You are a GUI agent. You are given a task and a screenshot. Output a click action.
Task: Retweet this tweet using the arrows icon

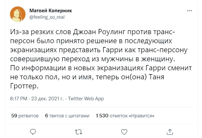78,132
